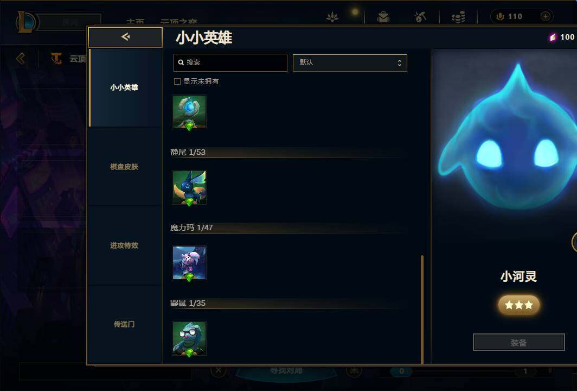Viewport: 577px width, 391px height.
Task: Open the loot backpack icon in top bar
Action: click(383, 17)
